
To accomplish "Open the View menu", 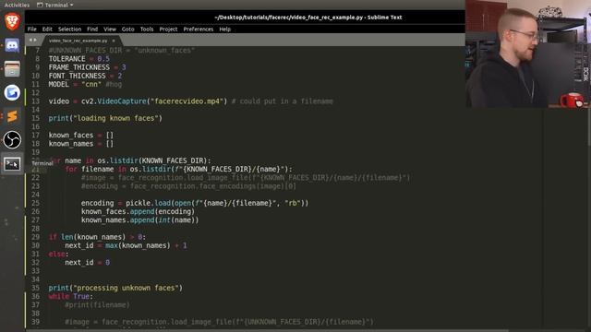I will pyautogui.click(x=110, y=29).
